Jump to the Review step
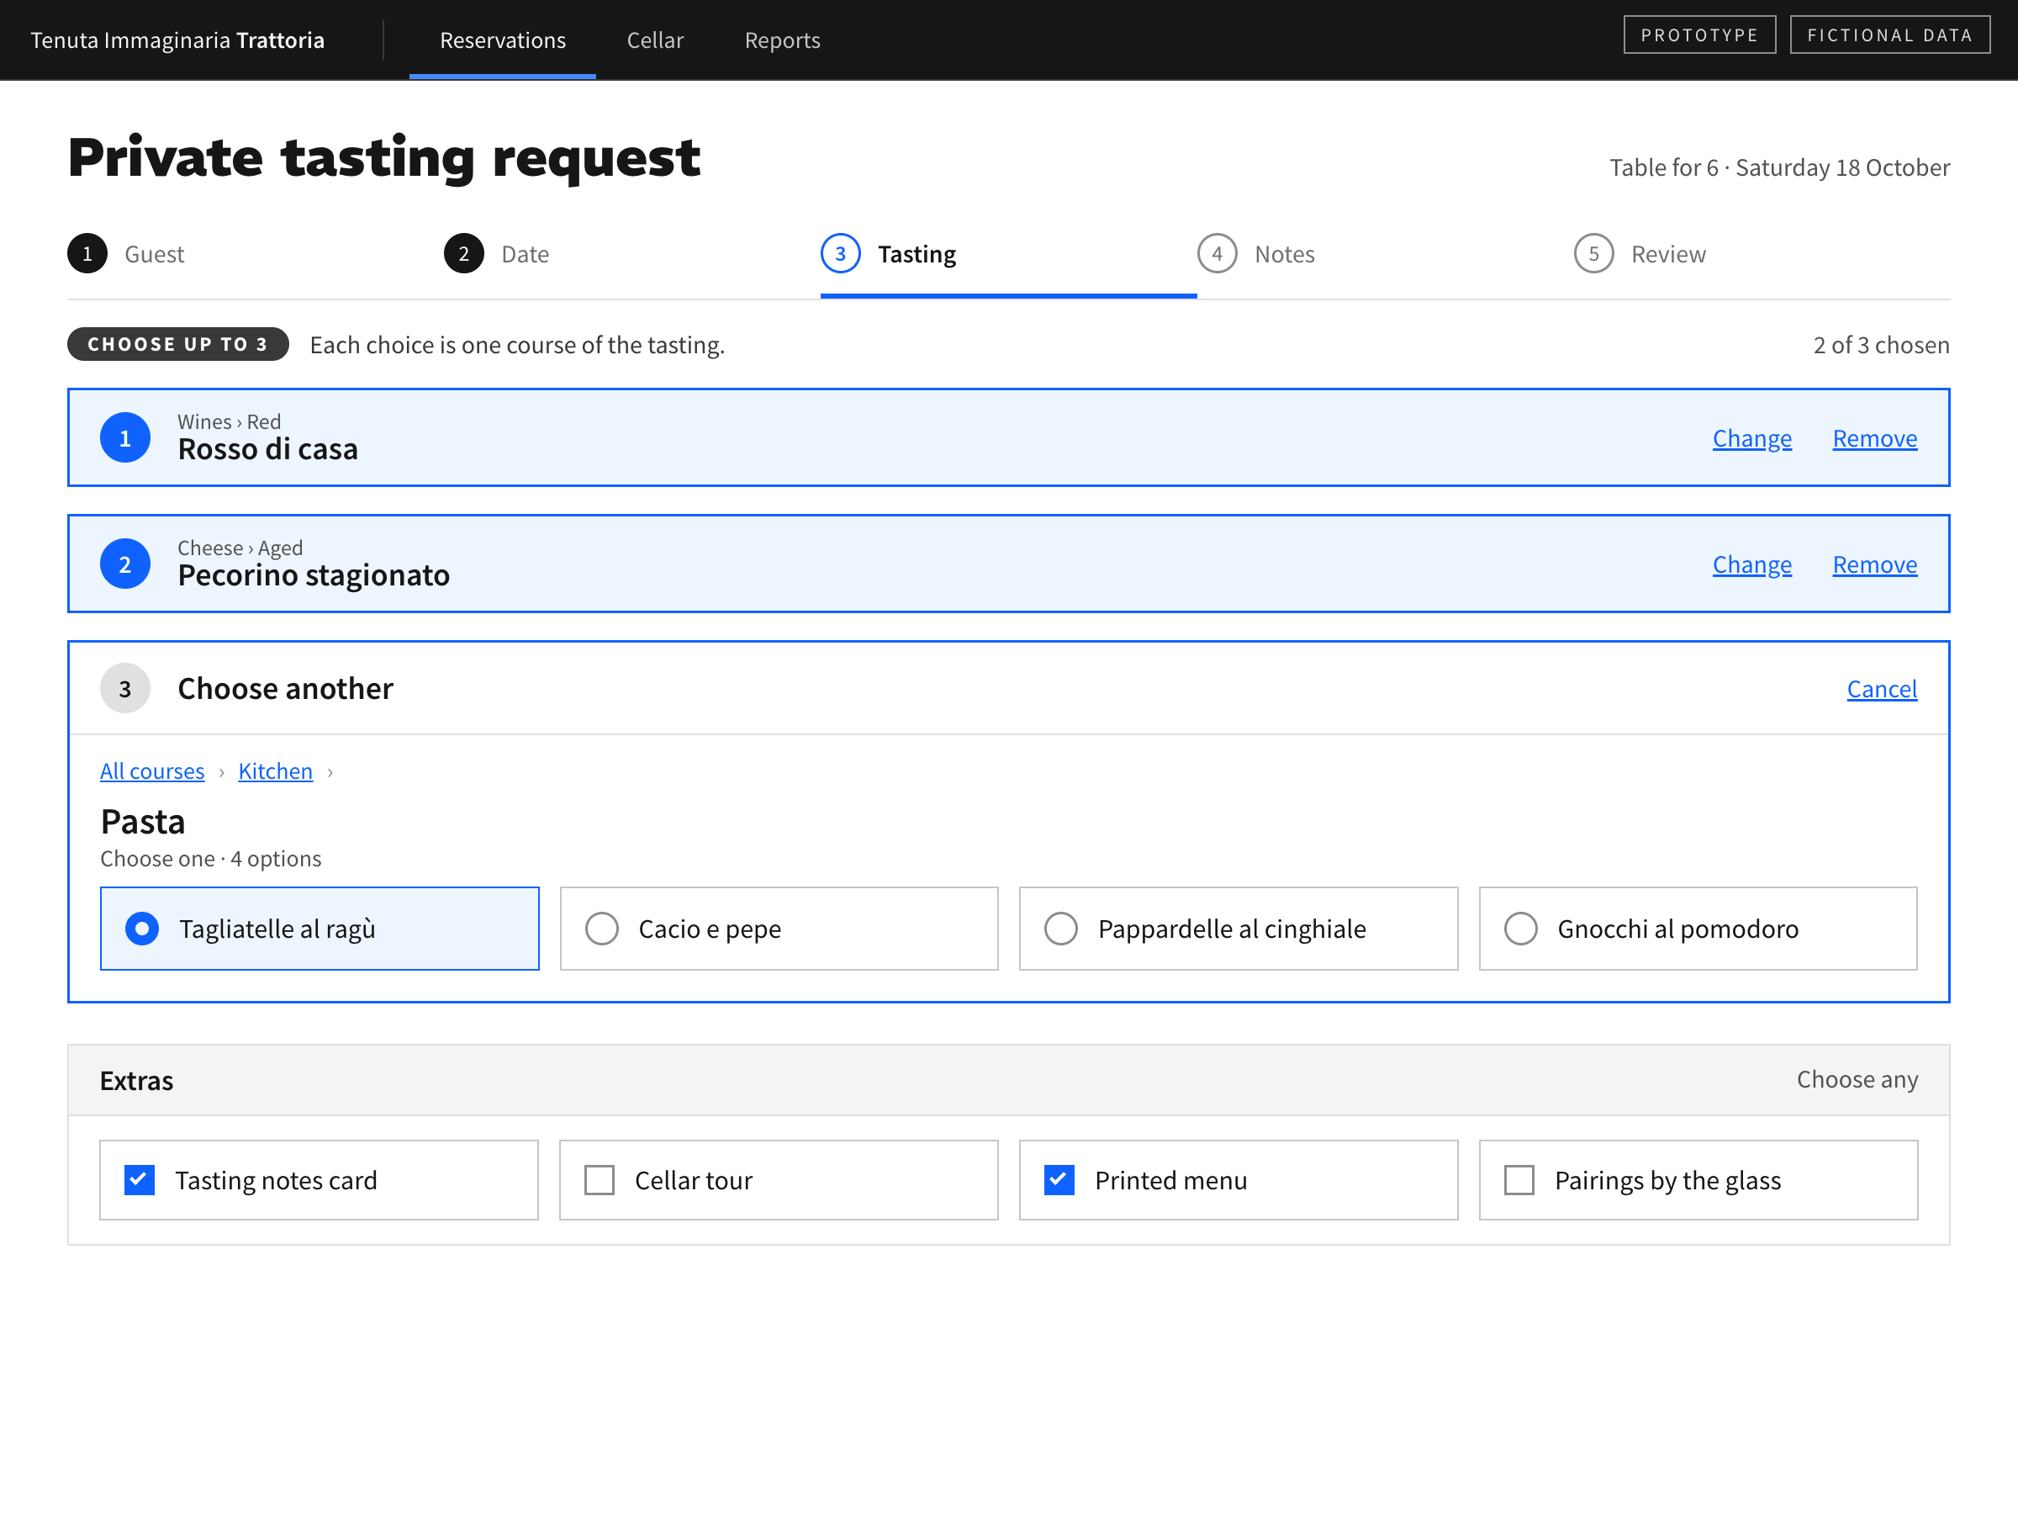 point(1640,254)
